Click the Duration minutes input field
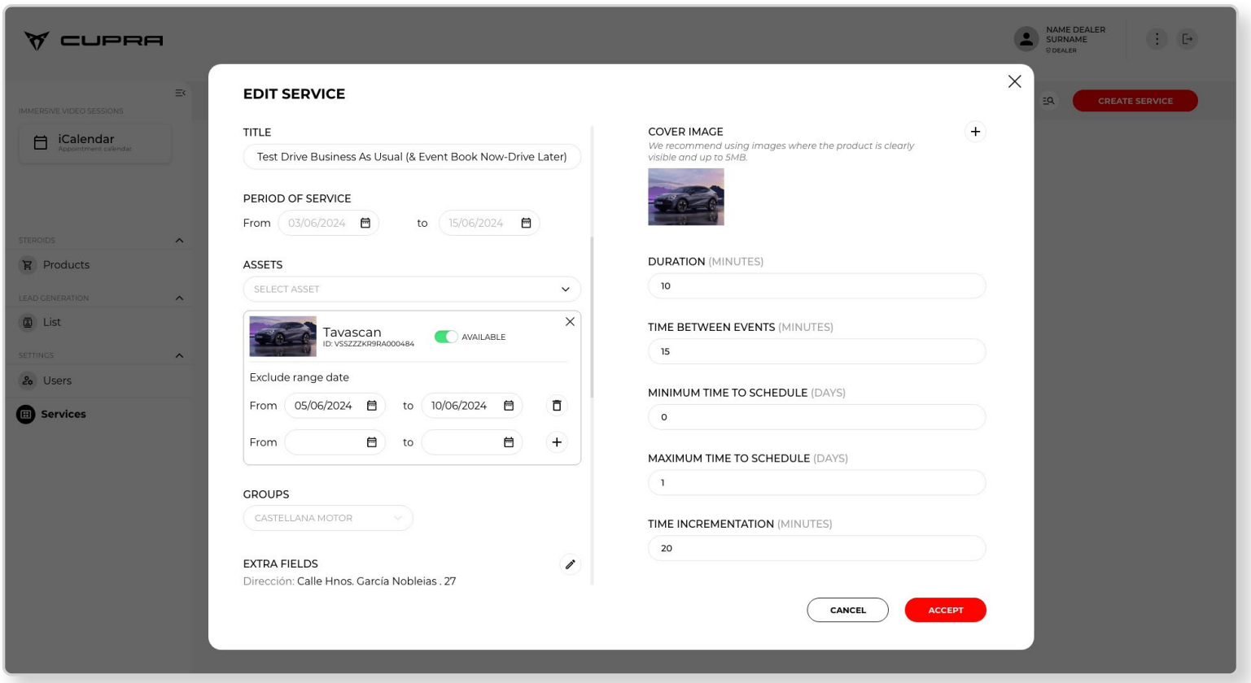This screenshot has width=1251, height=683. [x=816, y=286]
